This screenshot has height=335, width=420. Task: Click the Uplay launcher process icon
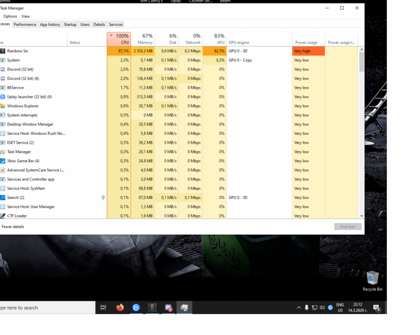pyautogui.click(x=2, y=97)
